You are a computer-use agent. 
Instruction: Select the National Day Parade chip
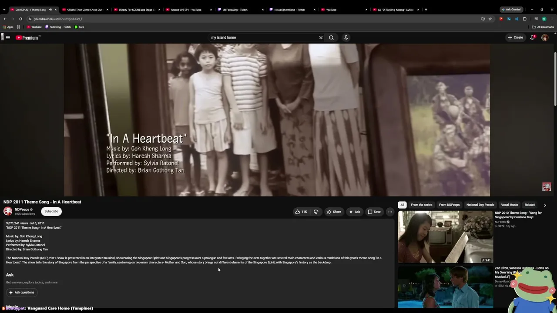pyautogui.click(x=480, y=205)
